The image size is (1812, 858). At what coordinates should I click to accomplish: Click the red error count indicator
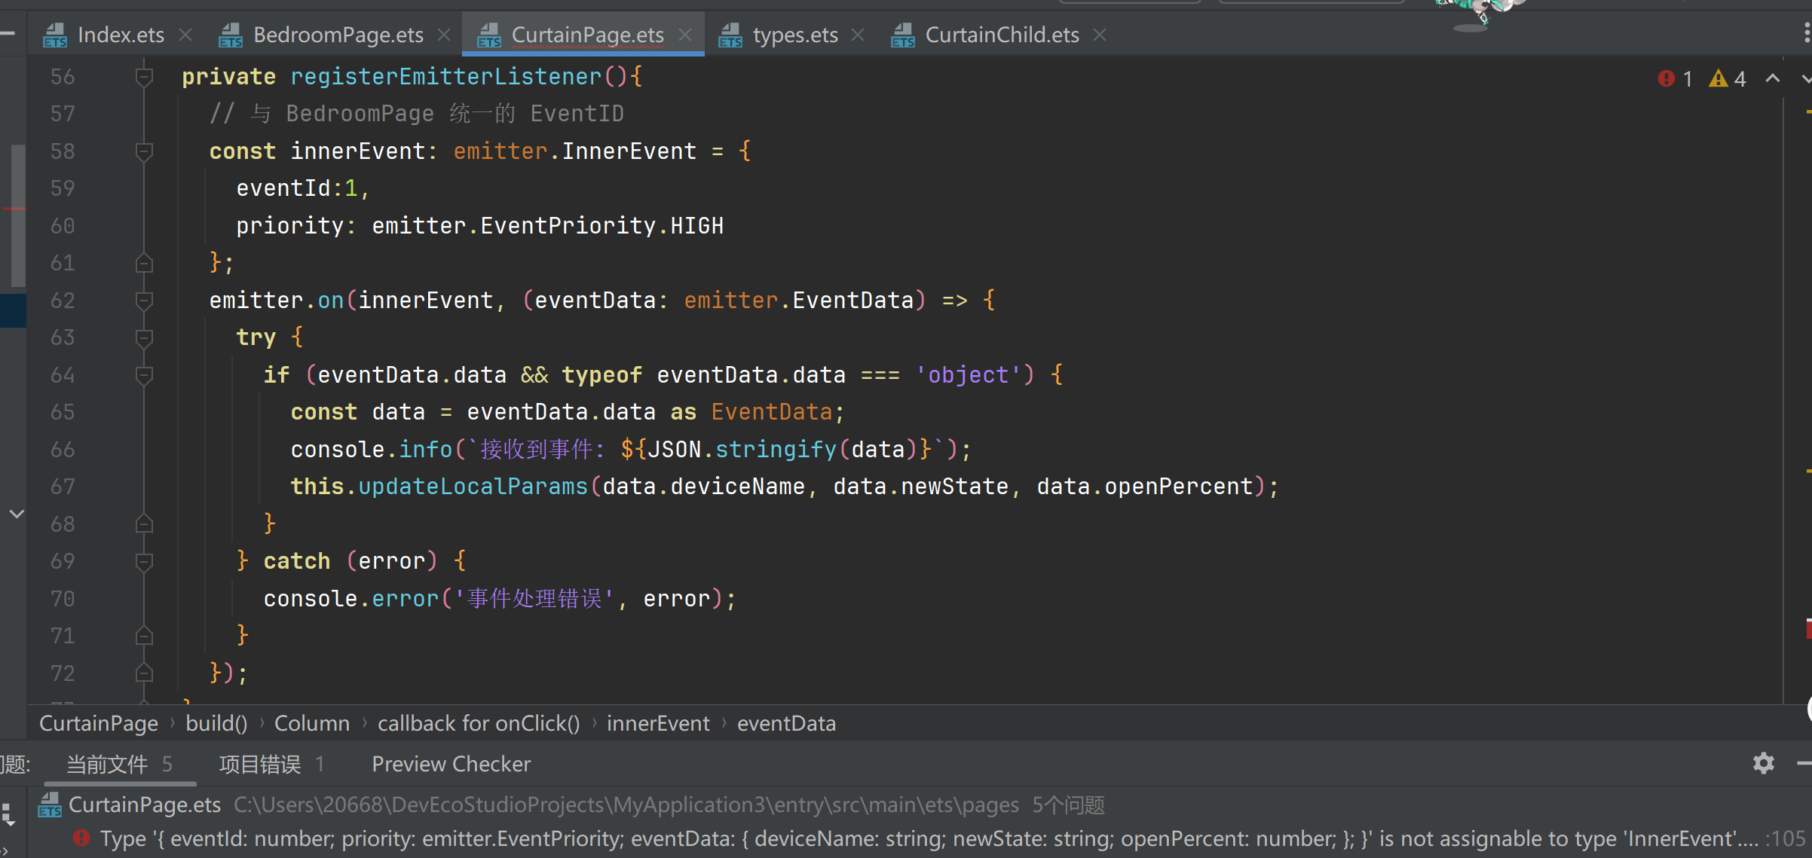[1676, 78]
